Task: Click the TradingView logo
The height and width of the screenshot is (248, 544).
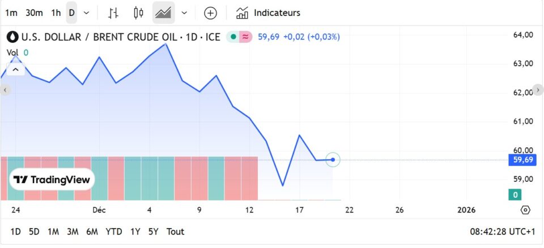Action: point(52,180)
